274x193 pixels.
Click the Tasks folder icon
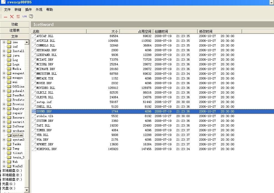pos(9,144)
